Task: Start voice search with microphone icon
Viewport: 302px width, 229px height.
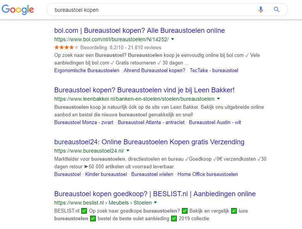Action: [261, 10]
